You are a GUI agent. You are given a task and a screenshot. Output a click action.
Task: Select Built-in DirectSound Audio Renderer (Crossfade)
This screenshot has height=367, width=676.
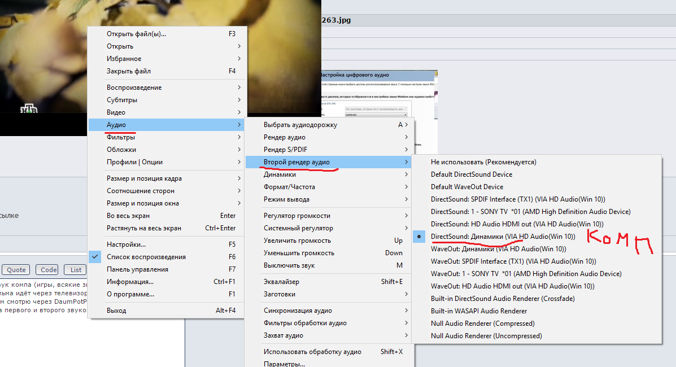(537, 299)
